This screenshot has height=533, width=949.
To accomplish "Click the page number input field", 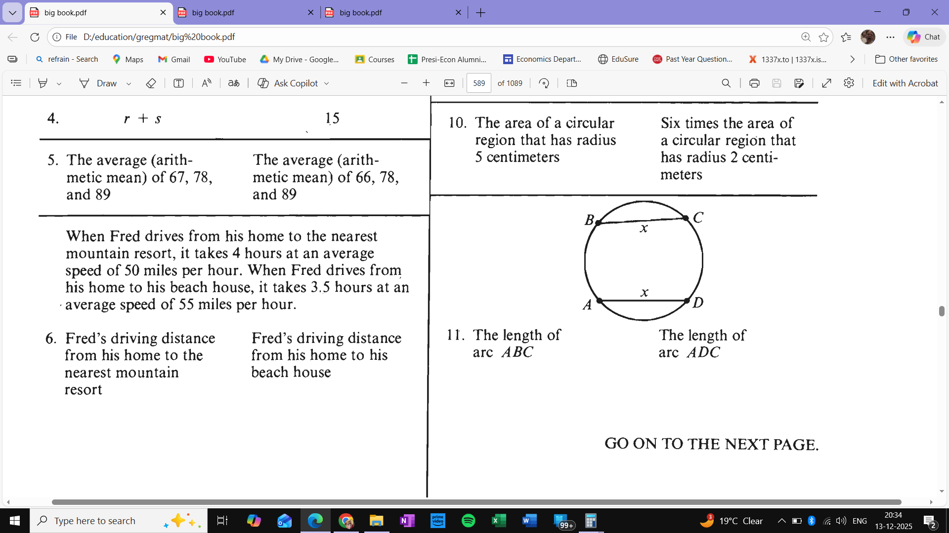I will [478, 83].
